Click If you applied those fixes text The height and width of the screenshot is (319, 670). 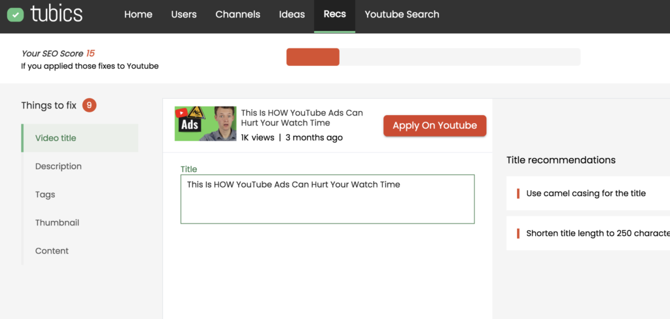tap(90, 66)
